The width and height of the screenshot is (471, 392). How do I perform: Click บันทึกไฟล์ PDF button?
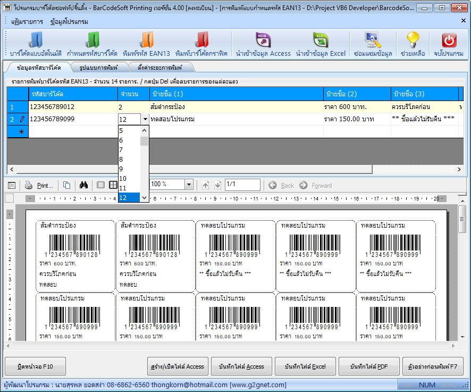click(x=369, y=366)
